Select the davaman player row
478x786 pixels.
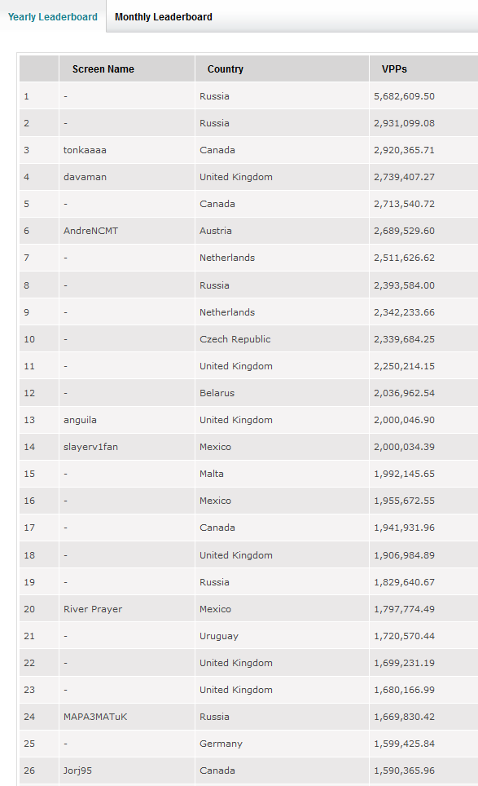pos(248,177)
